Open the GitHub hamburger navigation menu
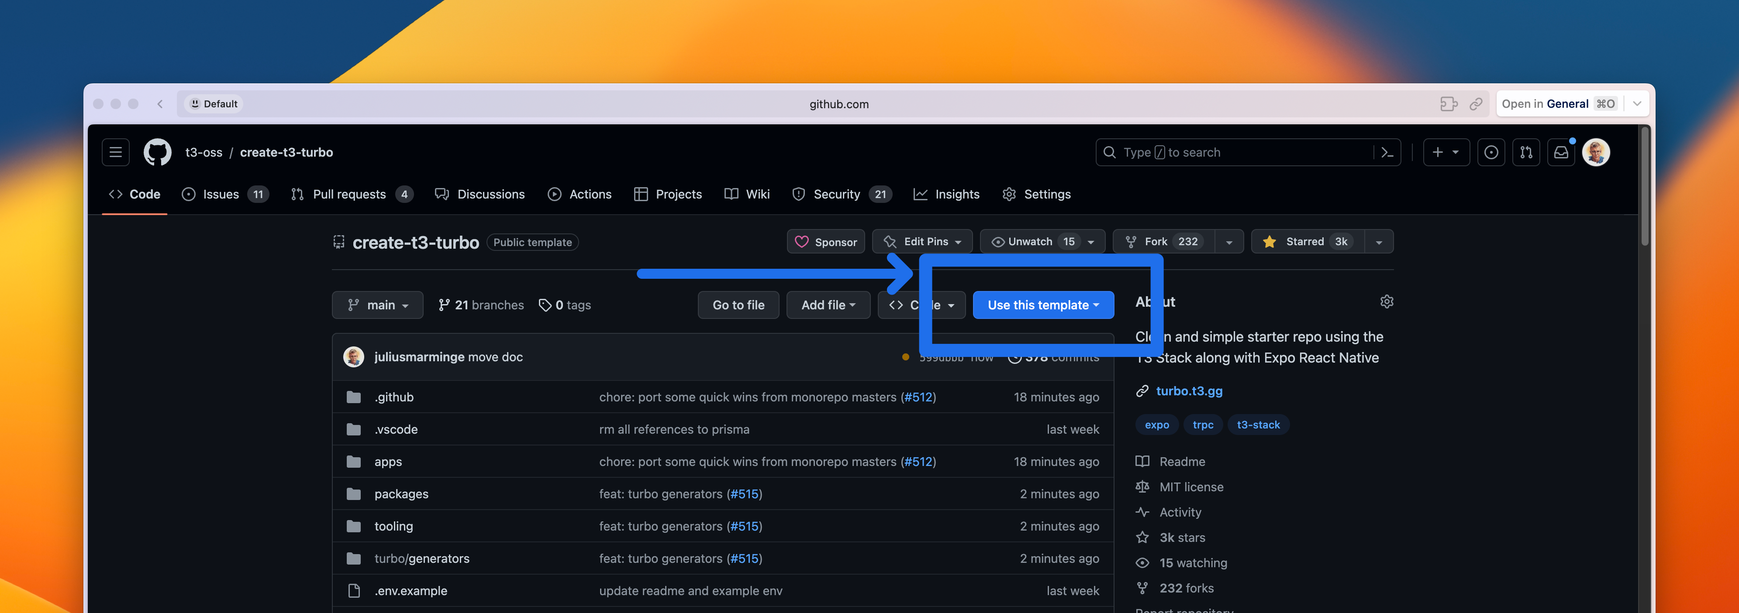This screenshot has width=1739, height=613. pyautogui.click(x=115, y=152)
